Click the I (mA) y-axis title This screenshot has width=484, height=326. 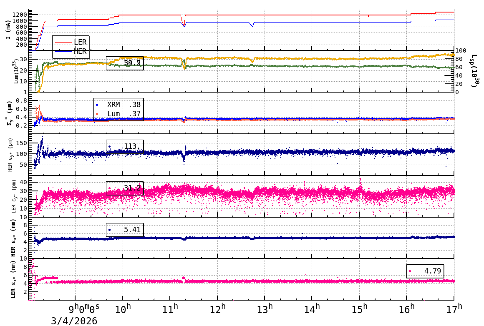pos(8,30)
